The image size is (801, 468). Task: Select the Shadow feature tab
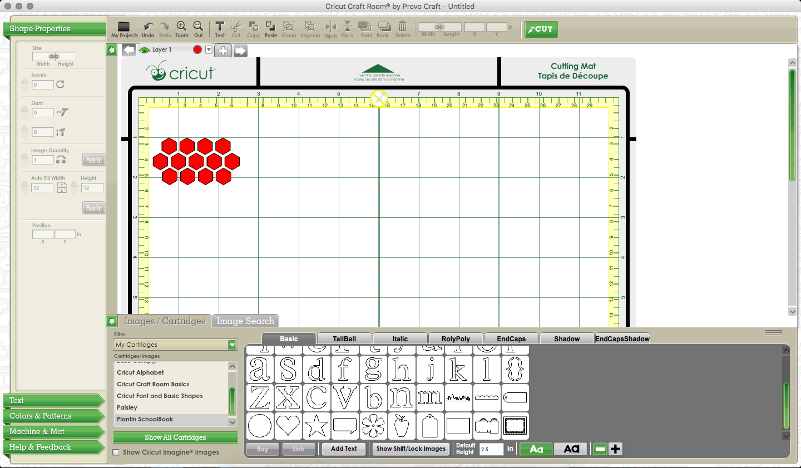567,338
